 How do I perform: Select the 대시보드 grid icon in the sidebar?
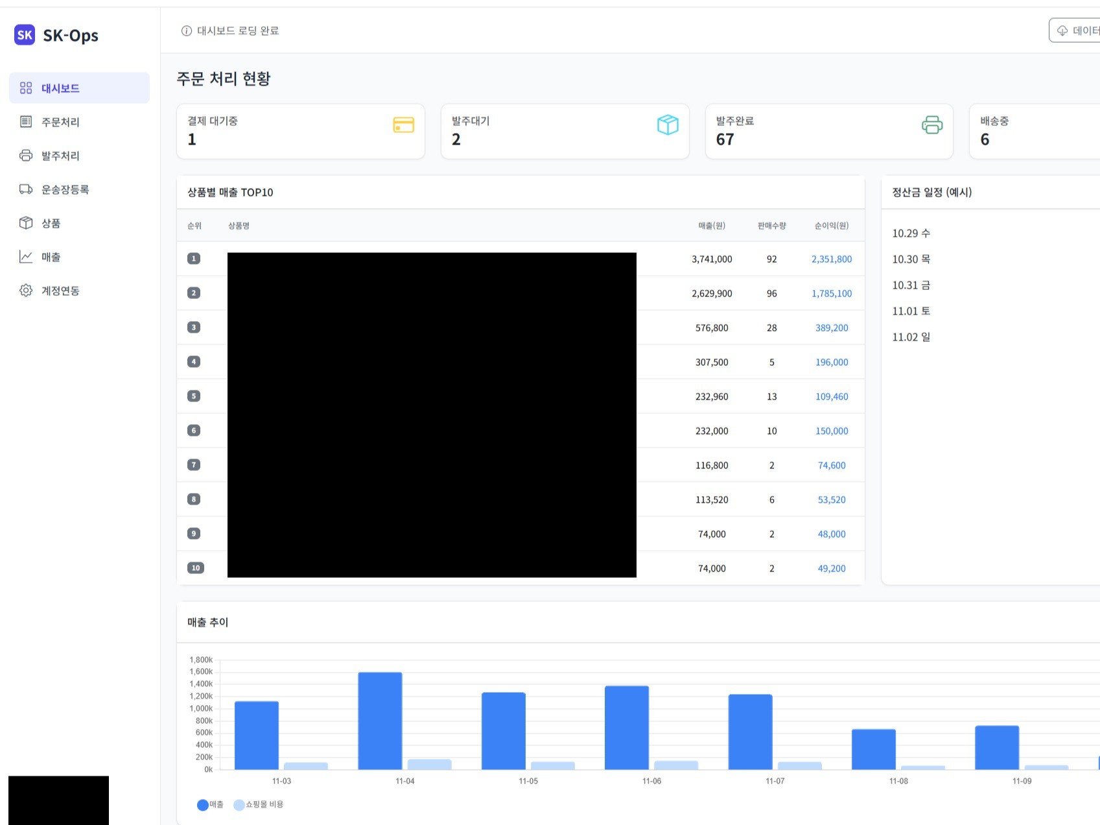point(26,88)
